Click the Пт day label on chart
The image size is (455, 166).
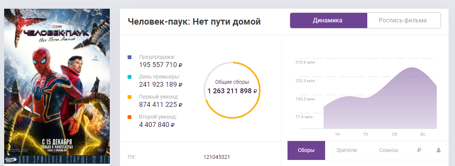(x=366, y=135)
